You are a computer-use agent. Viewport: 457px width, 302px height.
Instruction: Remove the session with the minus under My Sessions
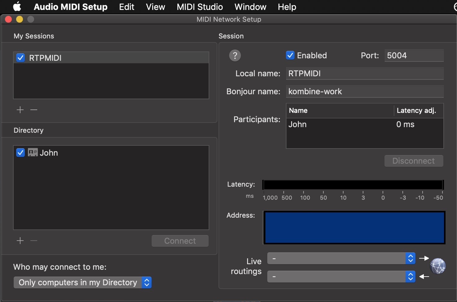tap(34, 110)
